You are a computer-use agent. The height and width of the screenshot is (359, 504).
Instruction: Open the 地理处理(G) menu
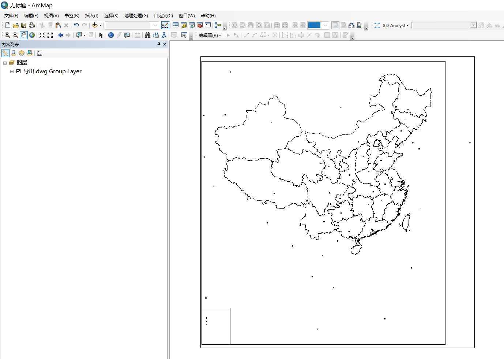(136, 16)
